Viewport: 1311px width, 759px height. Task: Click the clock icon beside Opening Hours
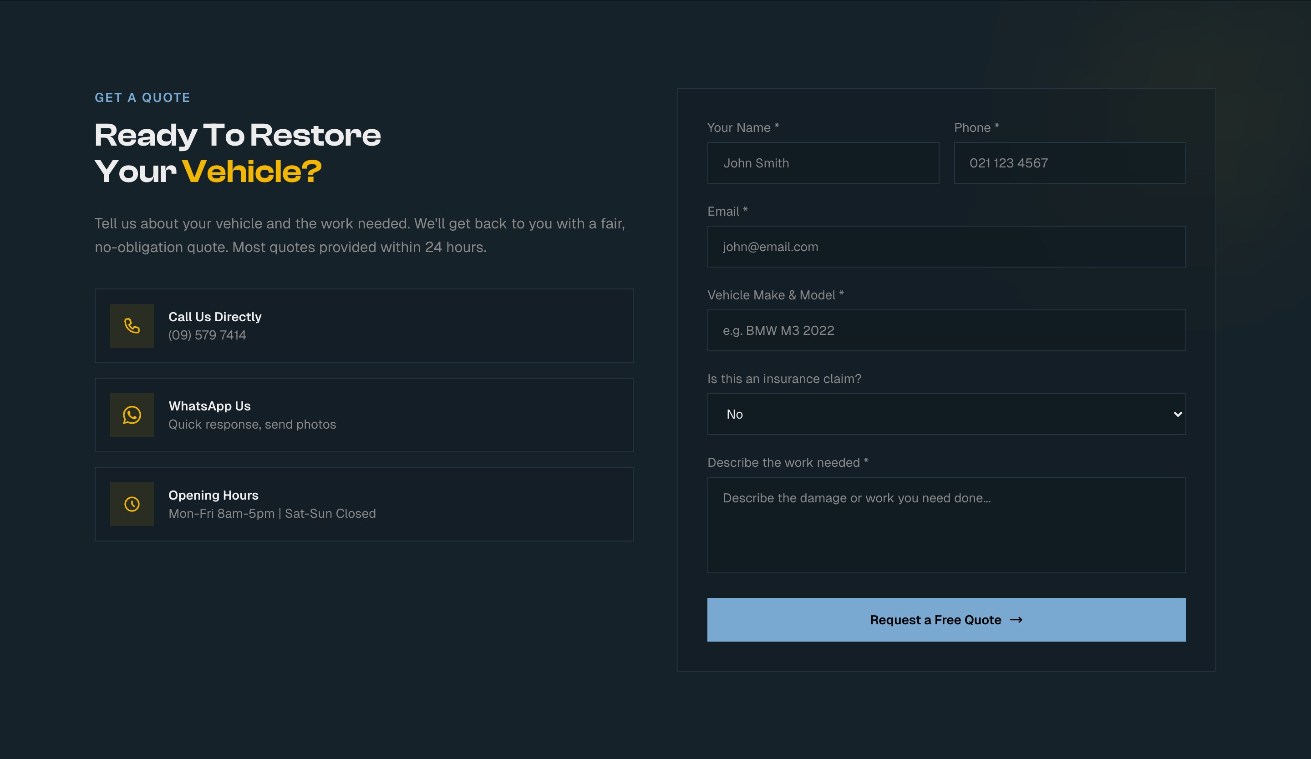click(x=132, y=504)
